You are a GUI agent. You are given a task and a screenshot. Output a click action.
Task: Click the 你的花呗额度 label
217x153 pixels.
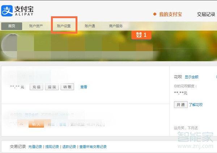click(x=186, y=86)
